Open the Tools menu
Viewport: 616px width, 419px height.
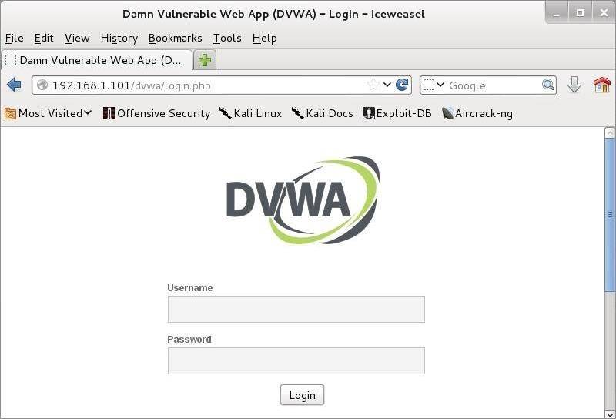pyautogui.click(x=227, y=39)
